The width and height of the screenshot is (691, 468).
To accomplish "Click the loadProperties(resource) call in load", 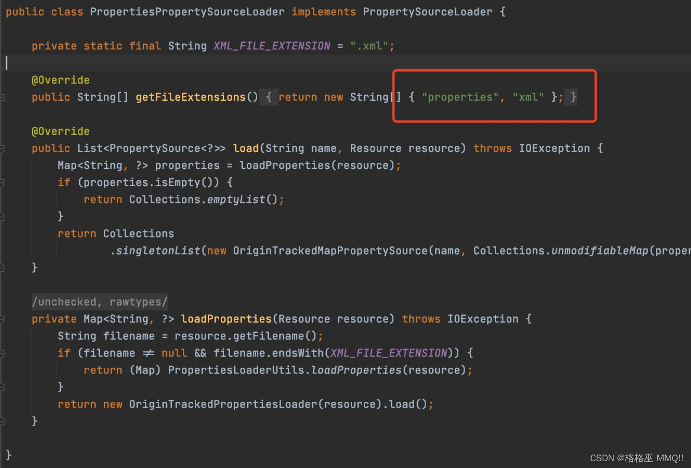I will [317, 166].
